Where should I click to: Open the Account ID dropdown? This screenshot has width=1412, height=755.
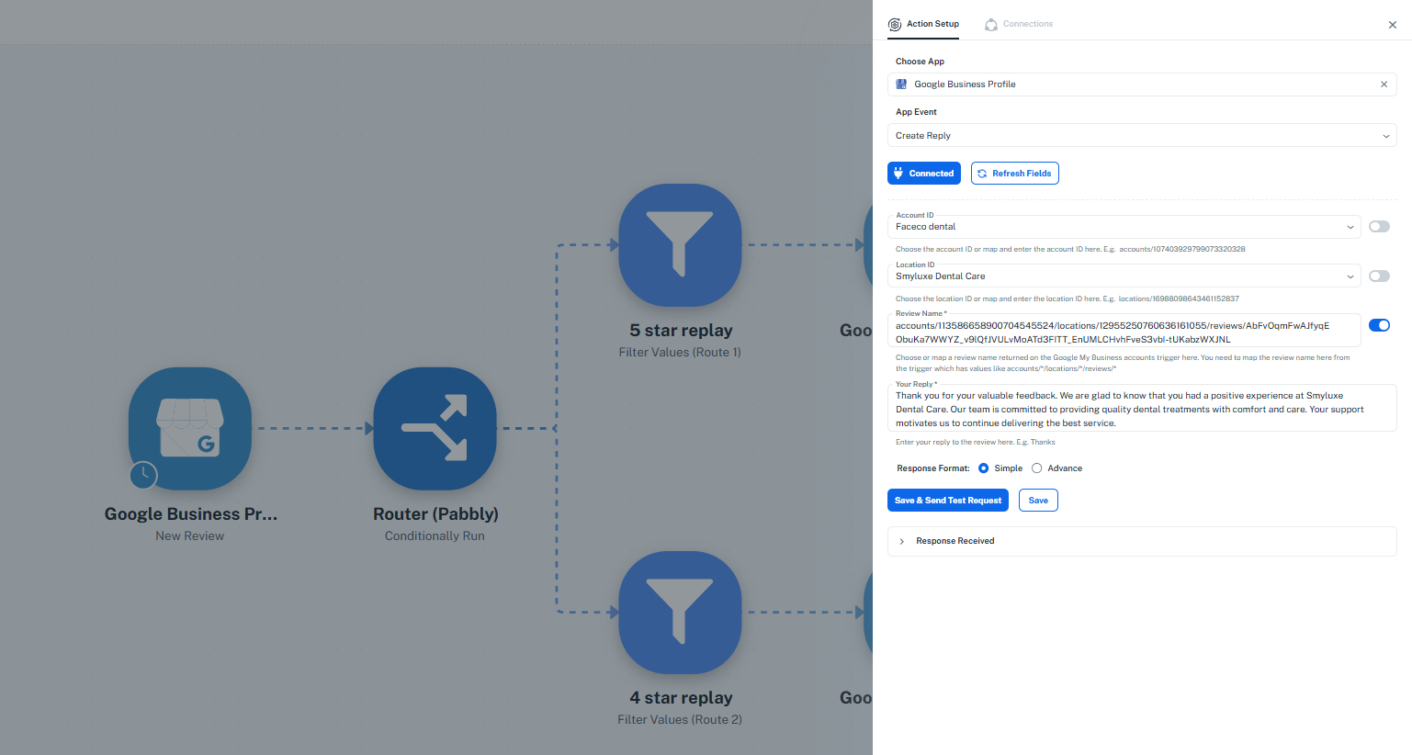(x=1124, y=227)
